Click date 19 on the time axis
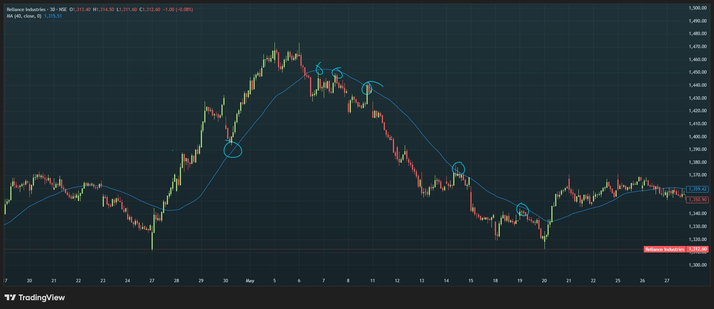Image resolution: width=714 pixels, height=309 pixels. (x=520, y=281)
